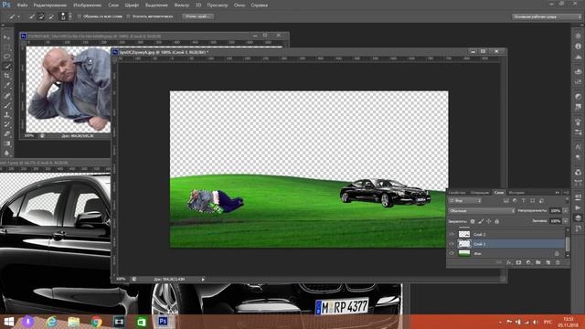This screenshot has height=329, width=585.
Task: Open the Справка menu
Action: [259, 5]
